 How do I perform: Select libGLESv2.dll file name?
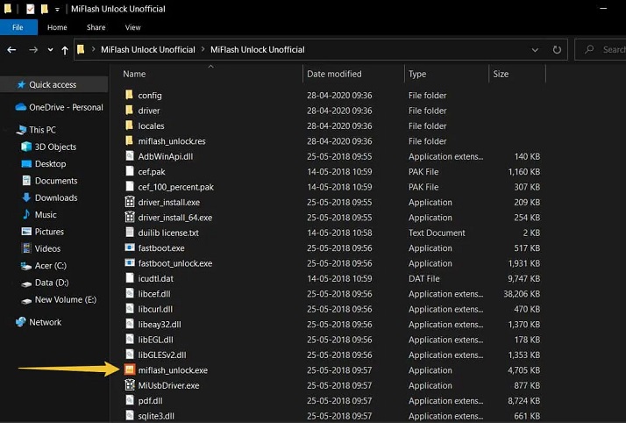click(x=162, y=355)
